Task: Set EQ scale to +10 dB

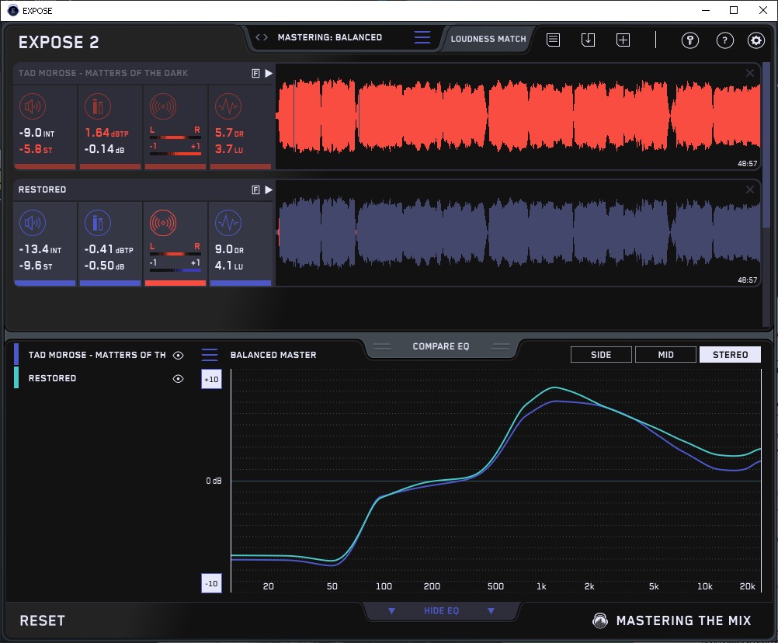Action: point(212,378)
